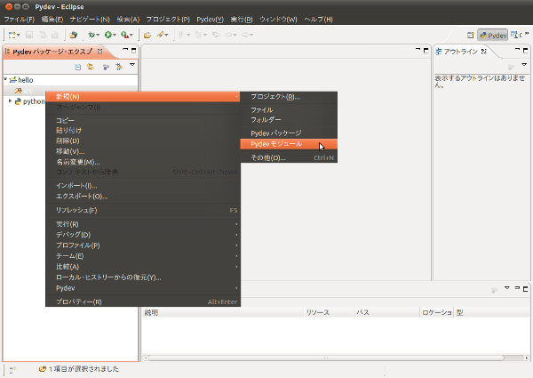Click the purple filter icon in the package explorer toolbar
This screenshot has height=378, width=533.
point(106,67)
